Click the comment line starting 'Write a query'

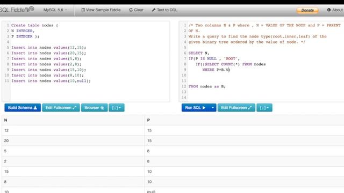tap(257, 36)
